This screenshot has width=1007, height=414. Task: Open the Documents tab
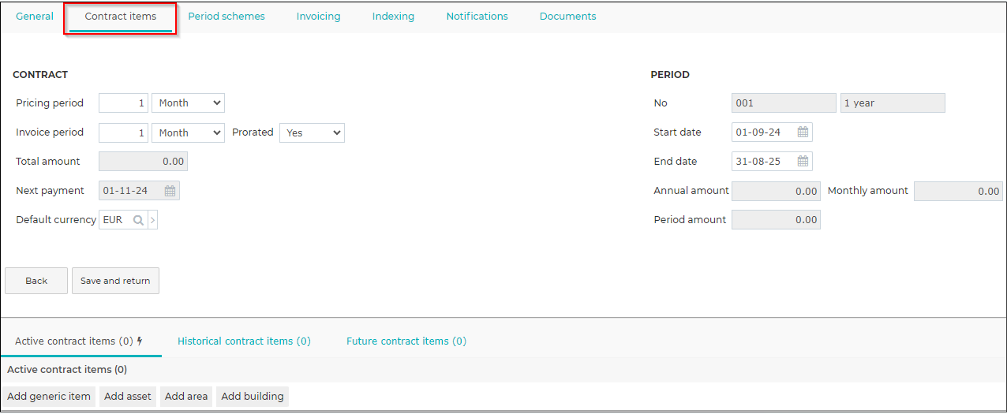567,17
